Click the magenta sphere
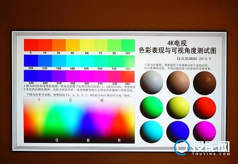 [x=204, y=132]
